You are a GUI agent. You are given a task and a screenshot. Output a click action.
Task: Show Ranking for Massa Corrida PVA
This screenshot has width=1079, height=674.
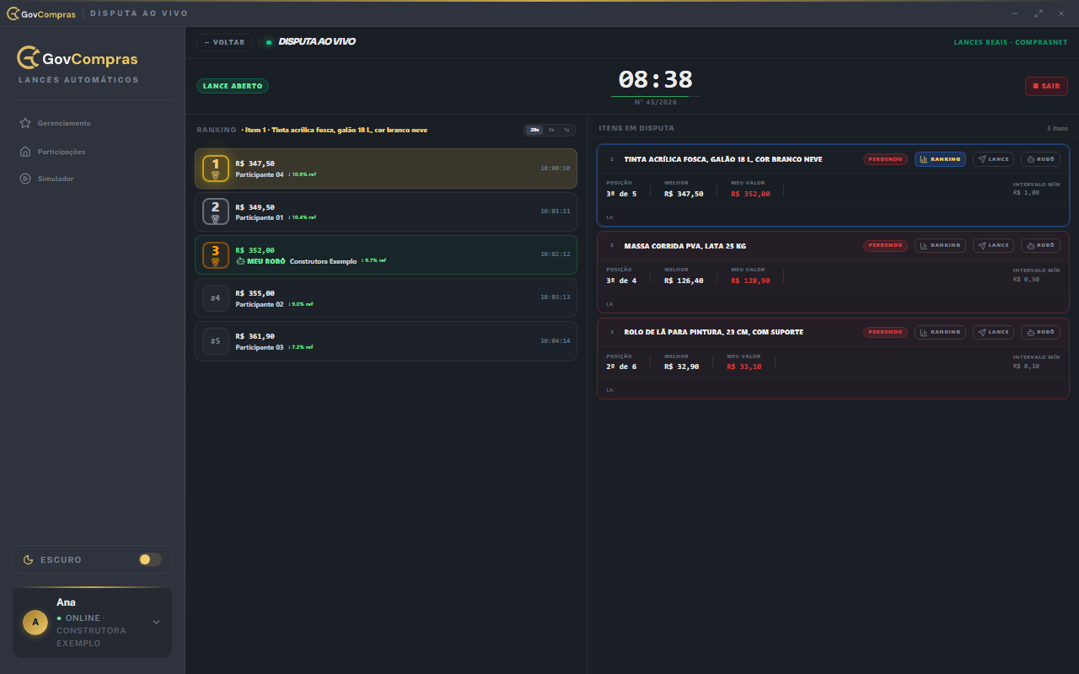click(x=940, y=246)
